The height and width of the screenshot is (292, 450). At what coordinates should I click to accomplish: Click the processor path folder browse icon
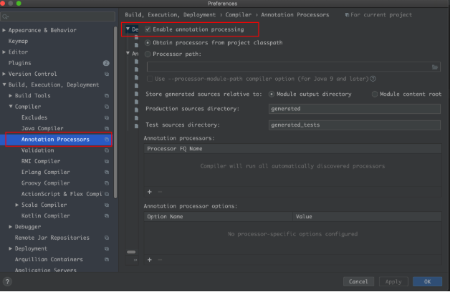tap(435, 67)
